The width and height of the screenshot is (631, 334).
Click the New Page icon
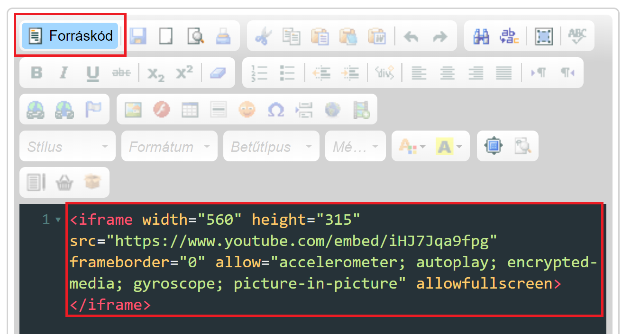click(x=166, y=36)
